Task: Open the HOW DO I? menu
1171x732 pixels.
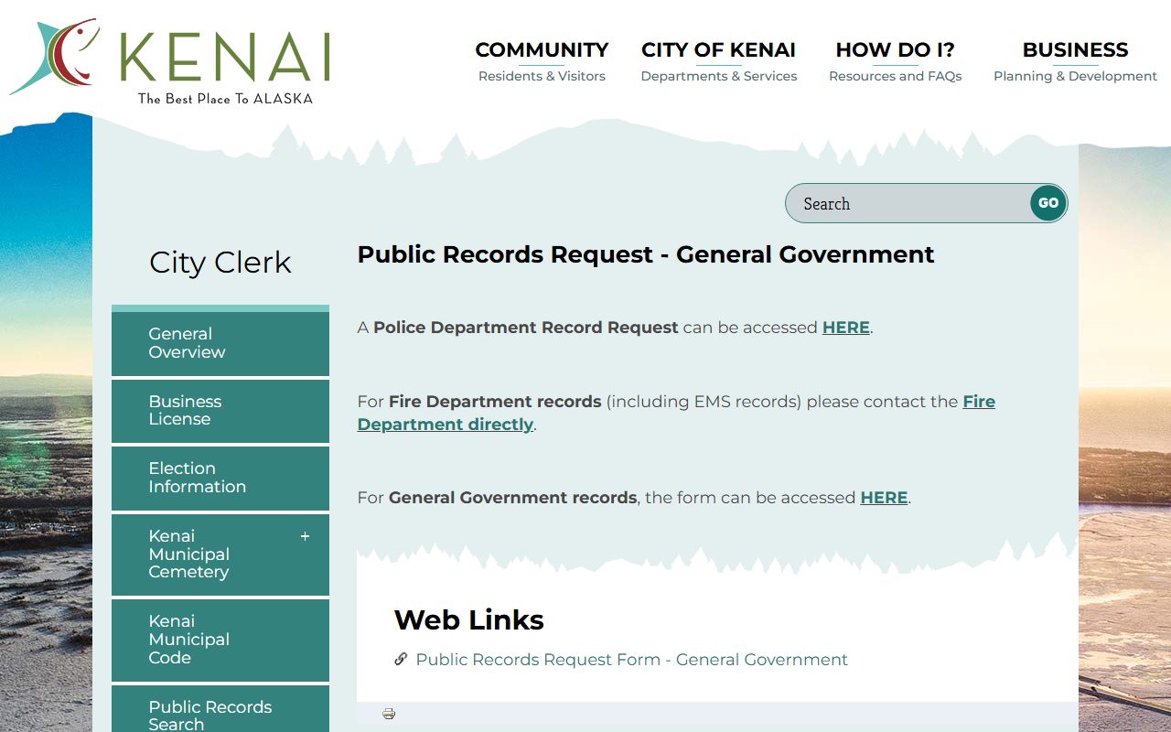Action: [895, 61]
